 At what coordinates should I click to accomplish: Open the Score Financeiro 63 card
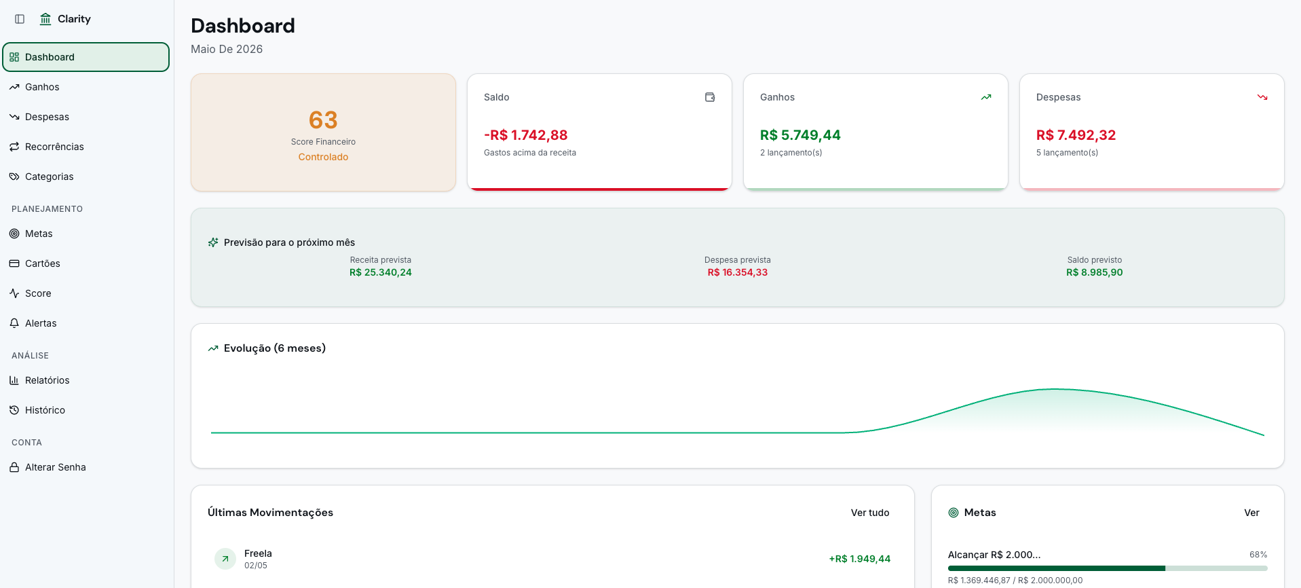(x=323, y=132)
